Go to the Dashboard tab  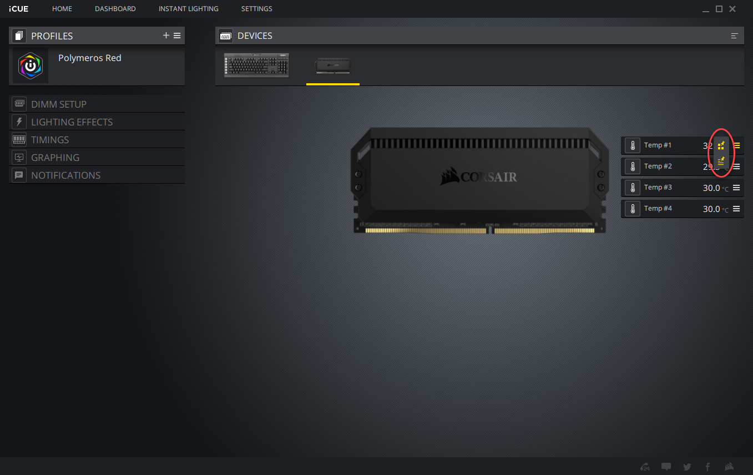coord(115,9)
